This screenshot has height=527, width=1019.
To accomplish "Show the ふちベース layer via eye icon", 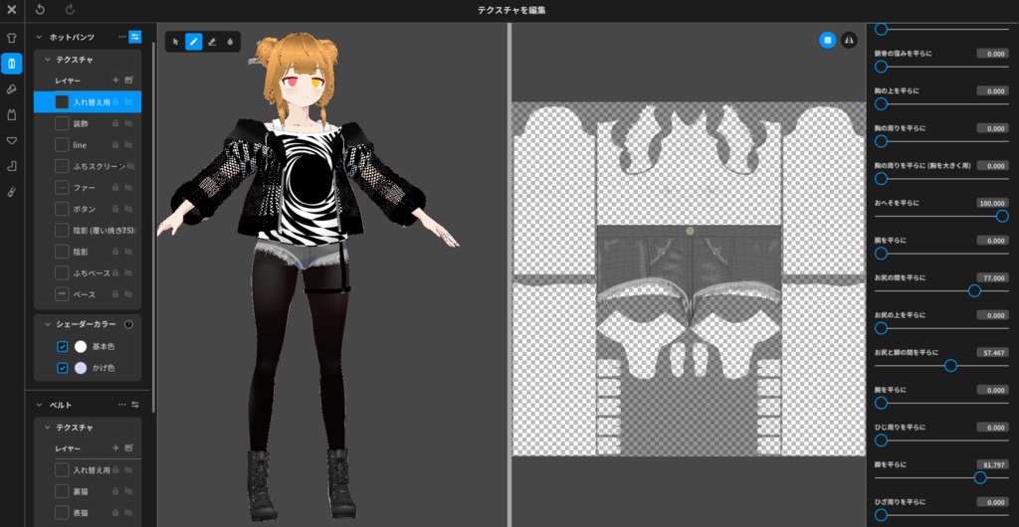I will (128, 273).
